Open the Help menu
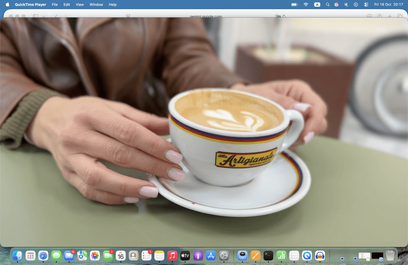The image size is (408, 265). pos(112,4)
